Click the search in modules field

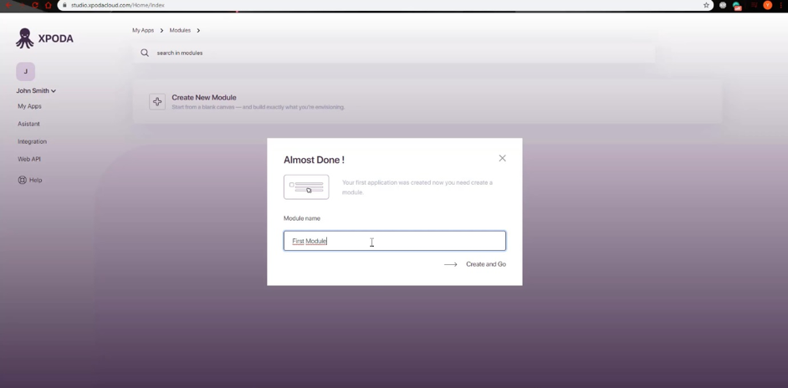(x=395, y=53)
